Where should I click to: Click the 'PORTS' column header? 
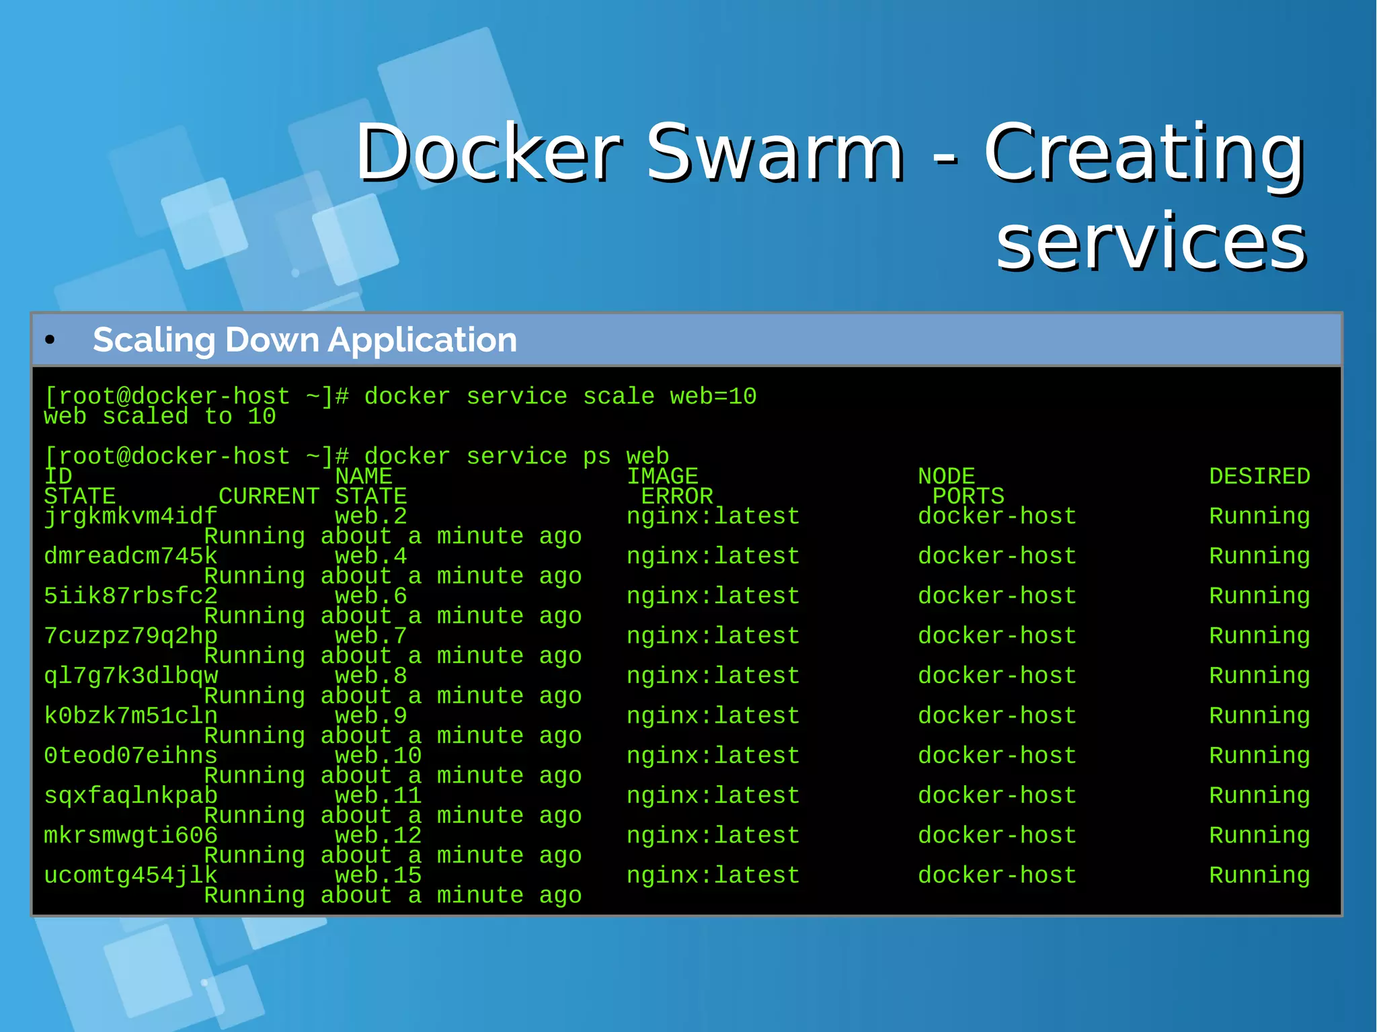[x=968, y=496]
